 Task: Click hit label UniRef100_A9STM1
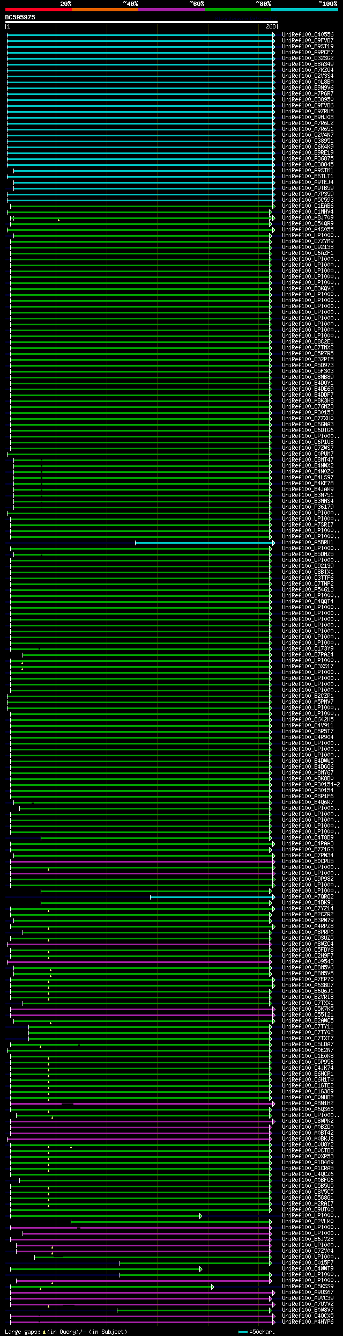coord(308,171)
